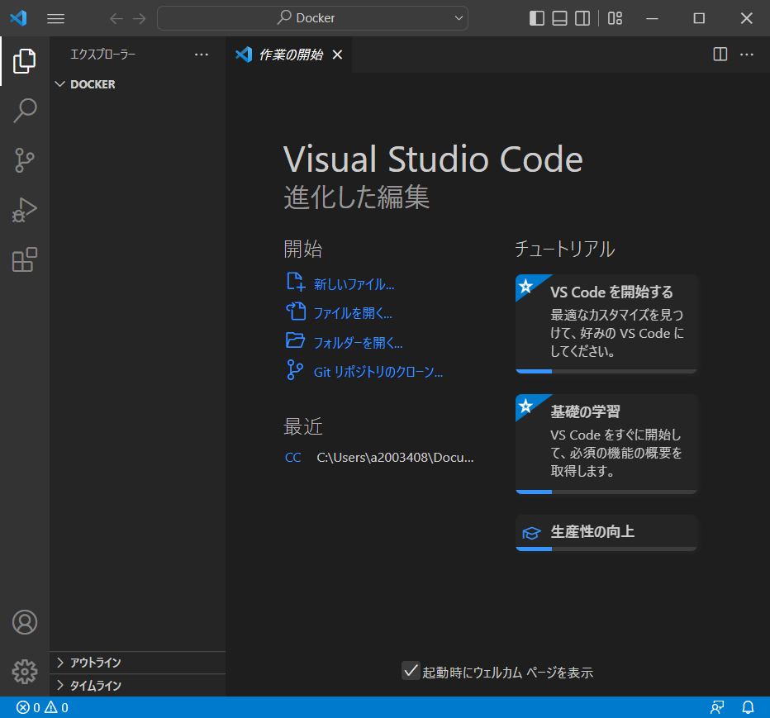Click Git リポジトリのクローン... link

pos(378,372)
